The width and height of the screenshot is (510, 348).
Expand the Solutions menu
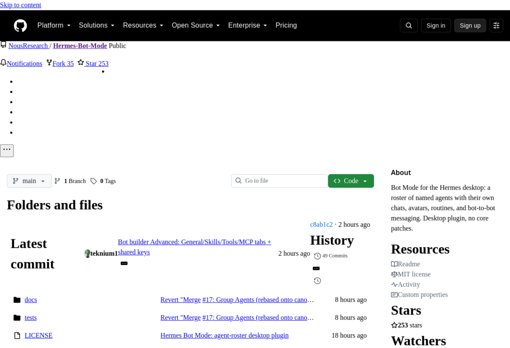[96, 25]
